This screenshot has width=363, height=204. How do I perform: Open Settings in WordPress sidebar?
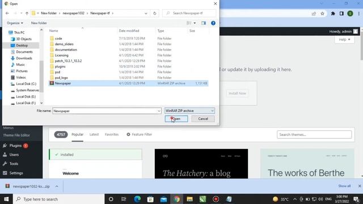click(x=16, y=173)
